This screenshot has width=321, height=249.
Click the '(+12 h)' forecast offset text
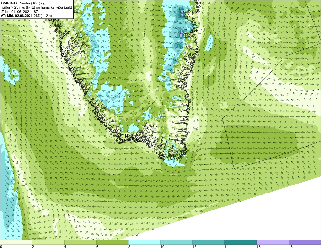coord(46,16)
